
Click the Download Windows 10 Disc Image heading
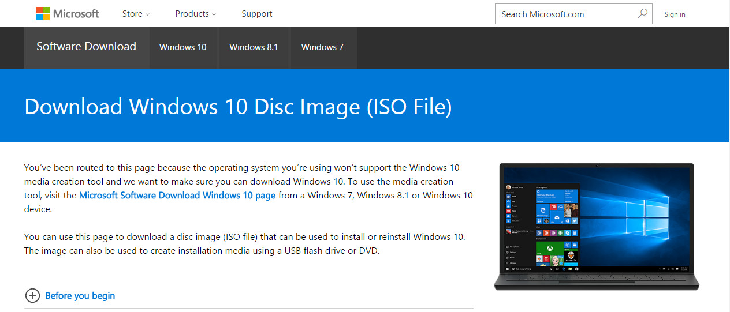[238, 107]
